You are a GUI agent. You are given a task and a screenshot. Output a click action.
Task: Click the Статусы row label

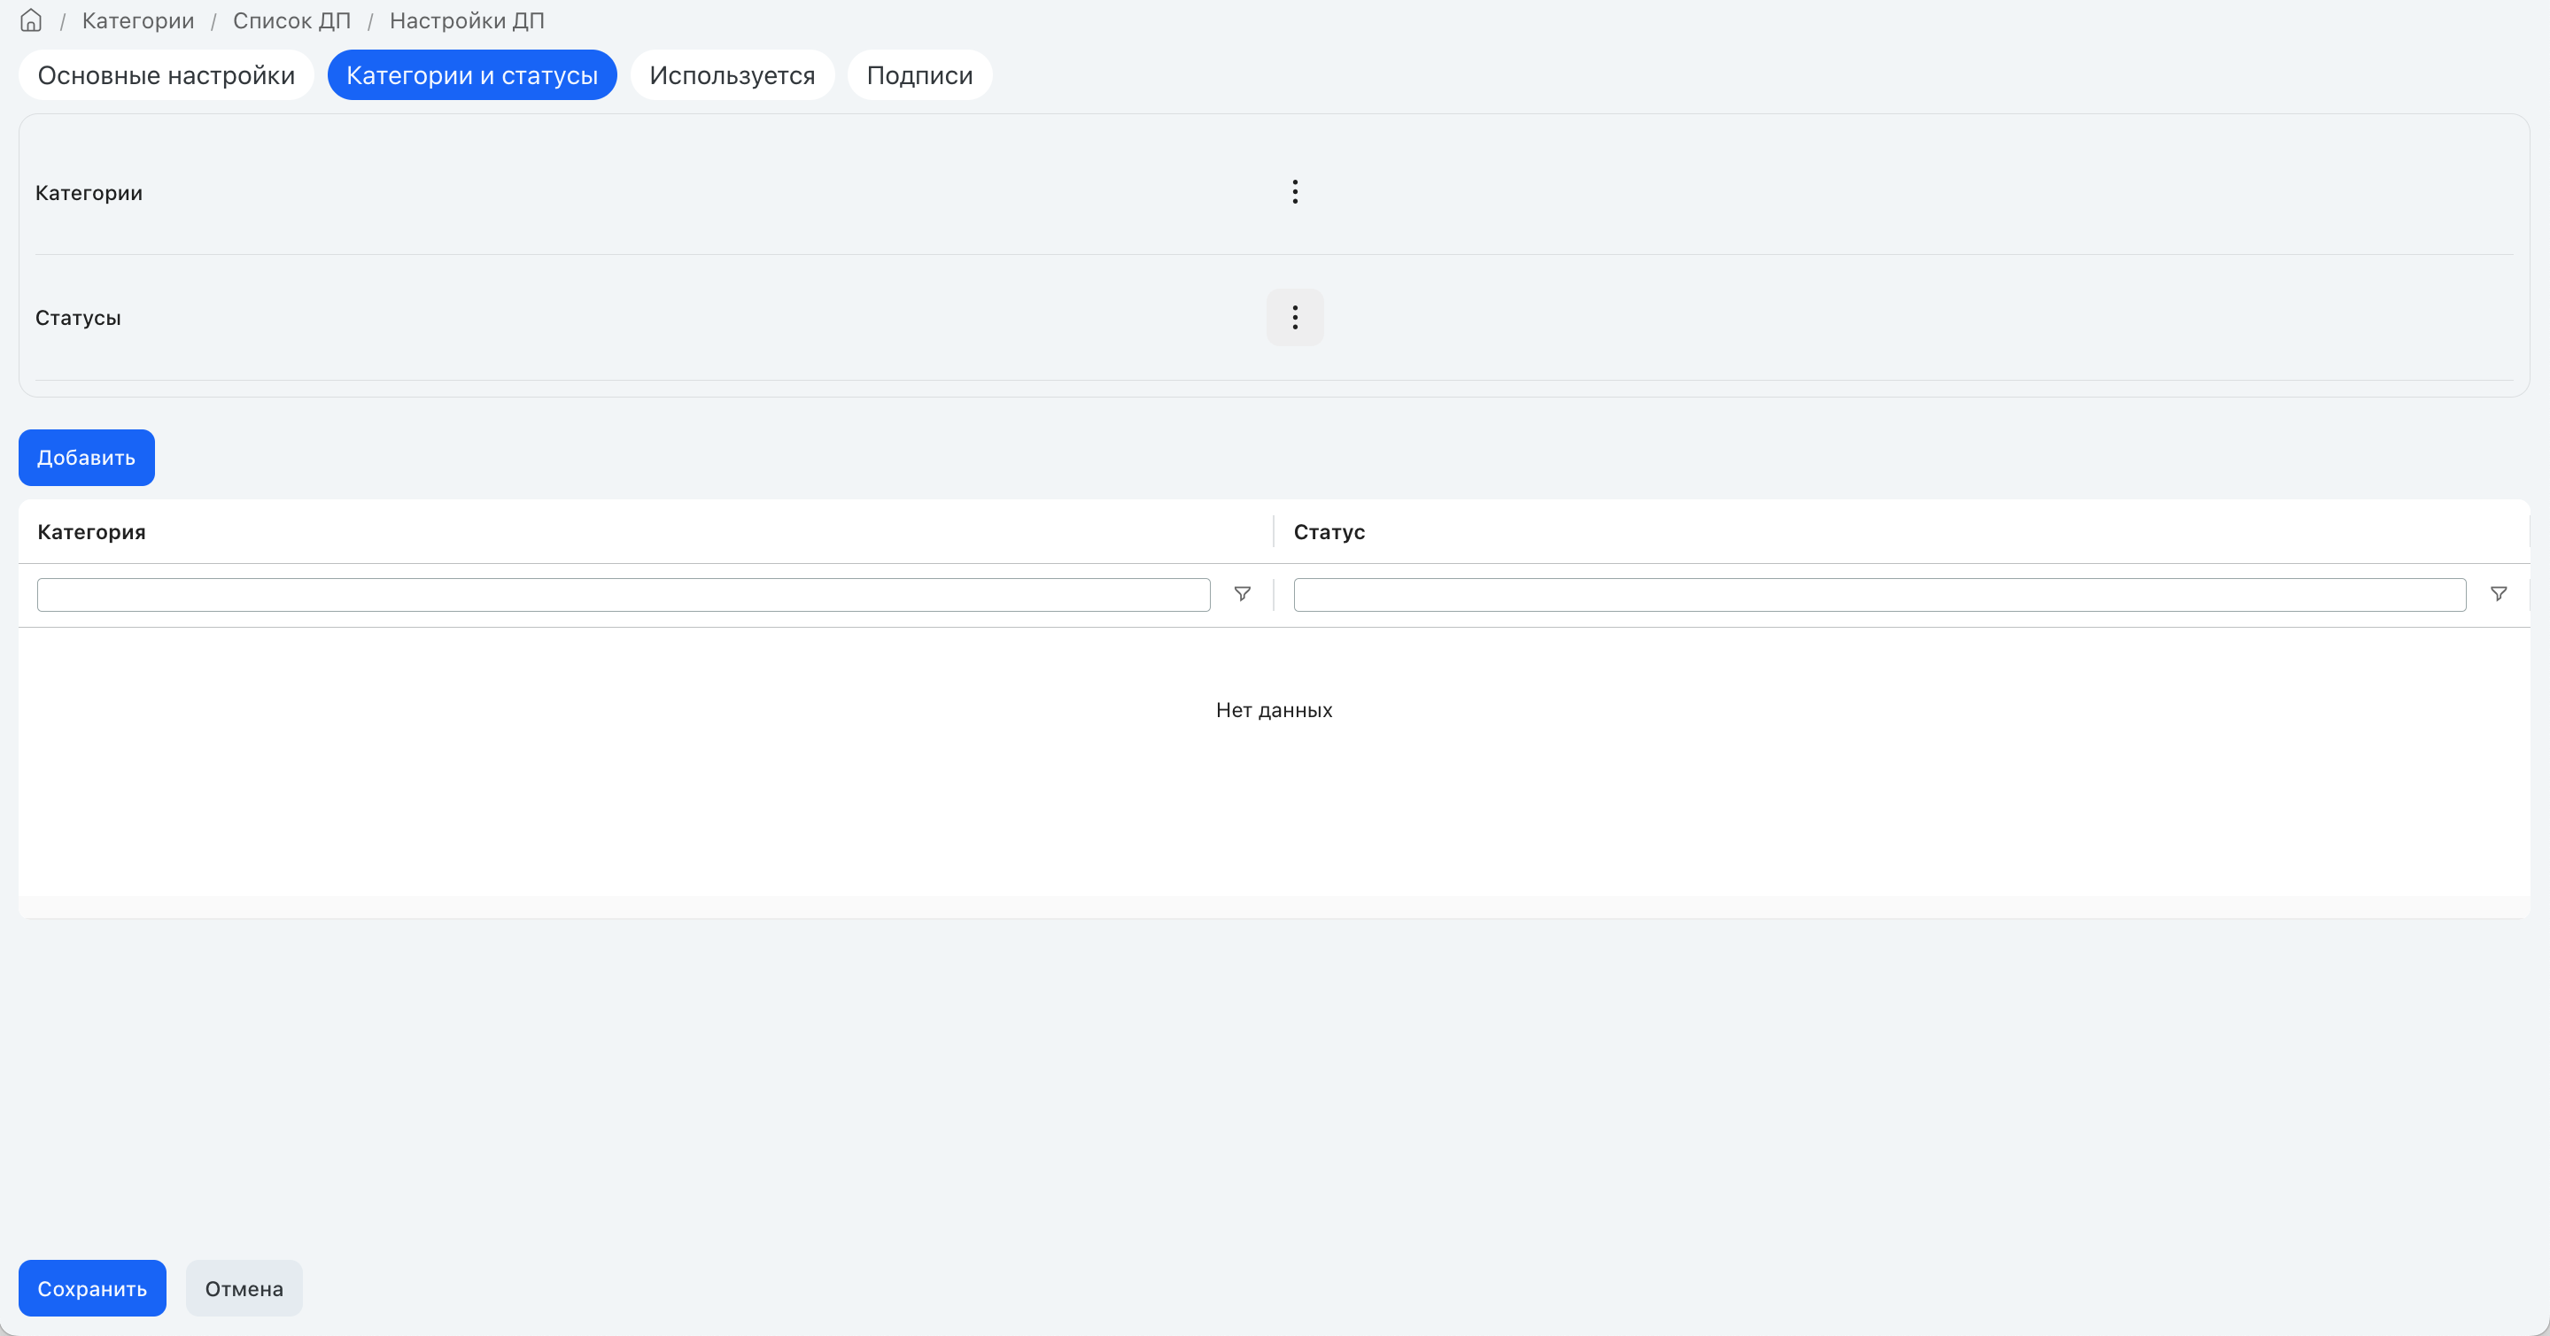click(x=78, y=318)
